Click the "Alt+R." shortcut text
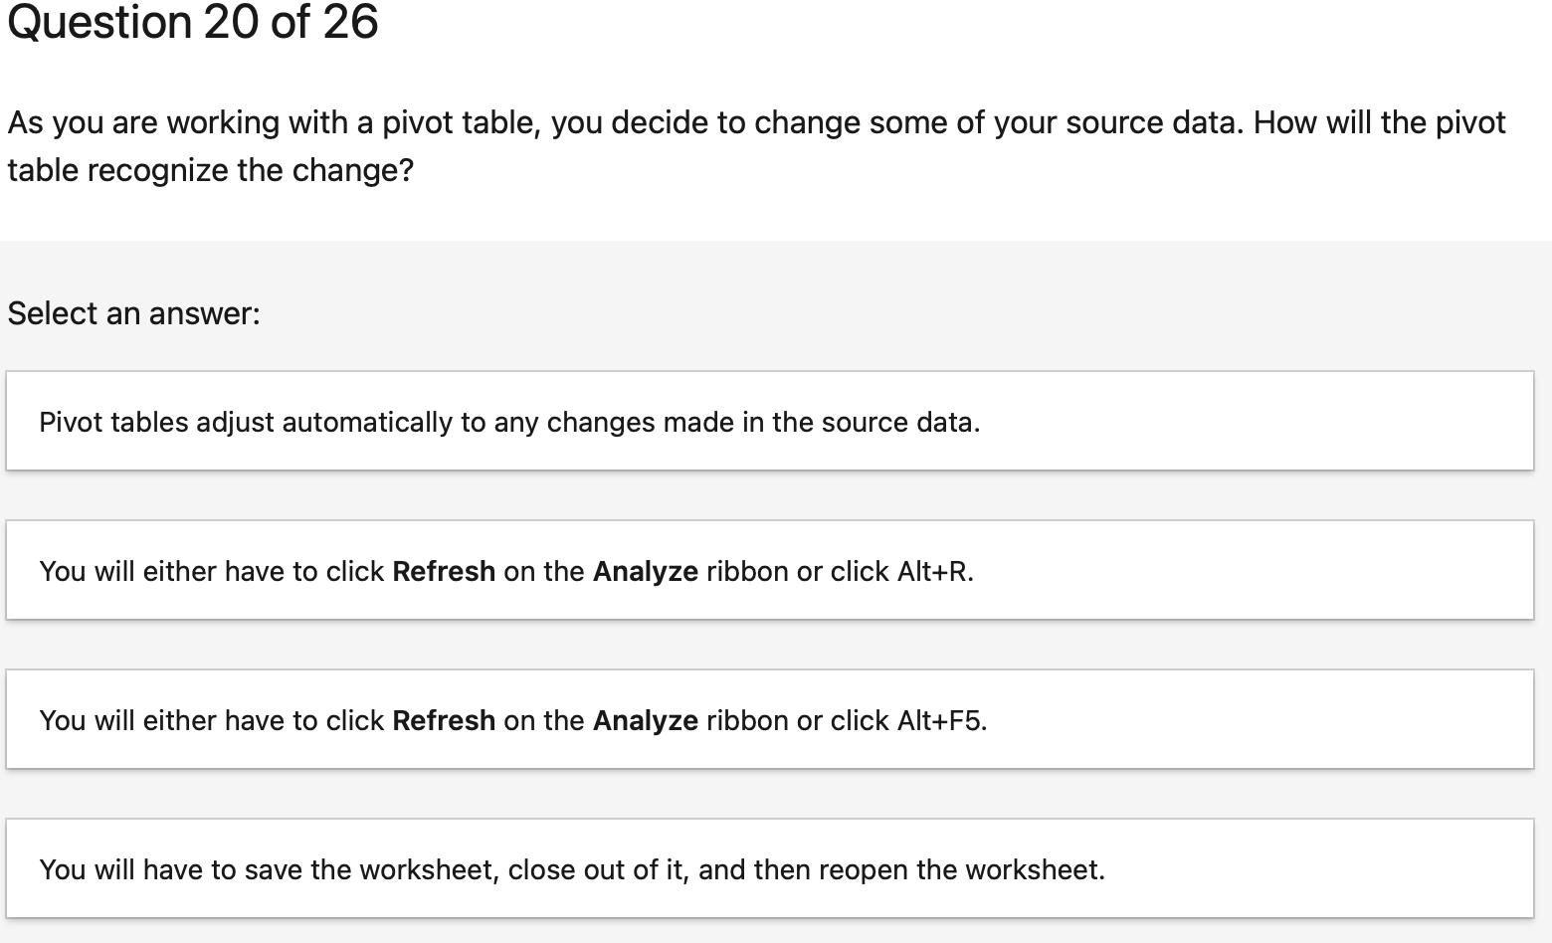This screenshot has width=1552, height=943. tap(935, 571)
